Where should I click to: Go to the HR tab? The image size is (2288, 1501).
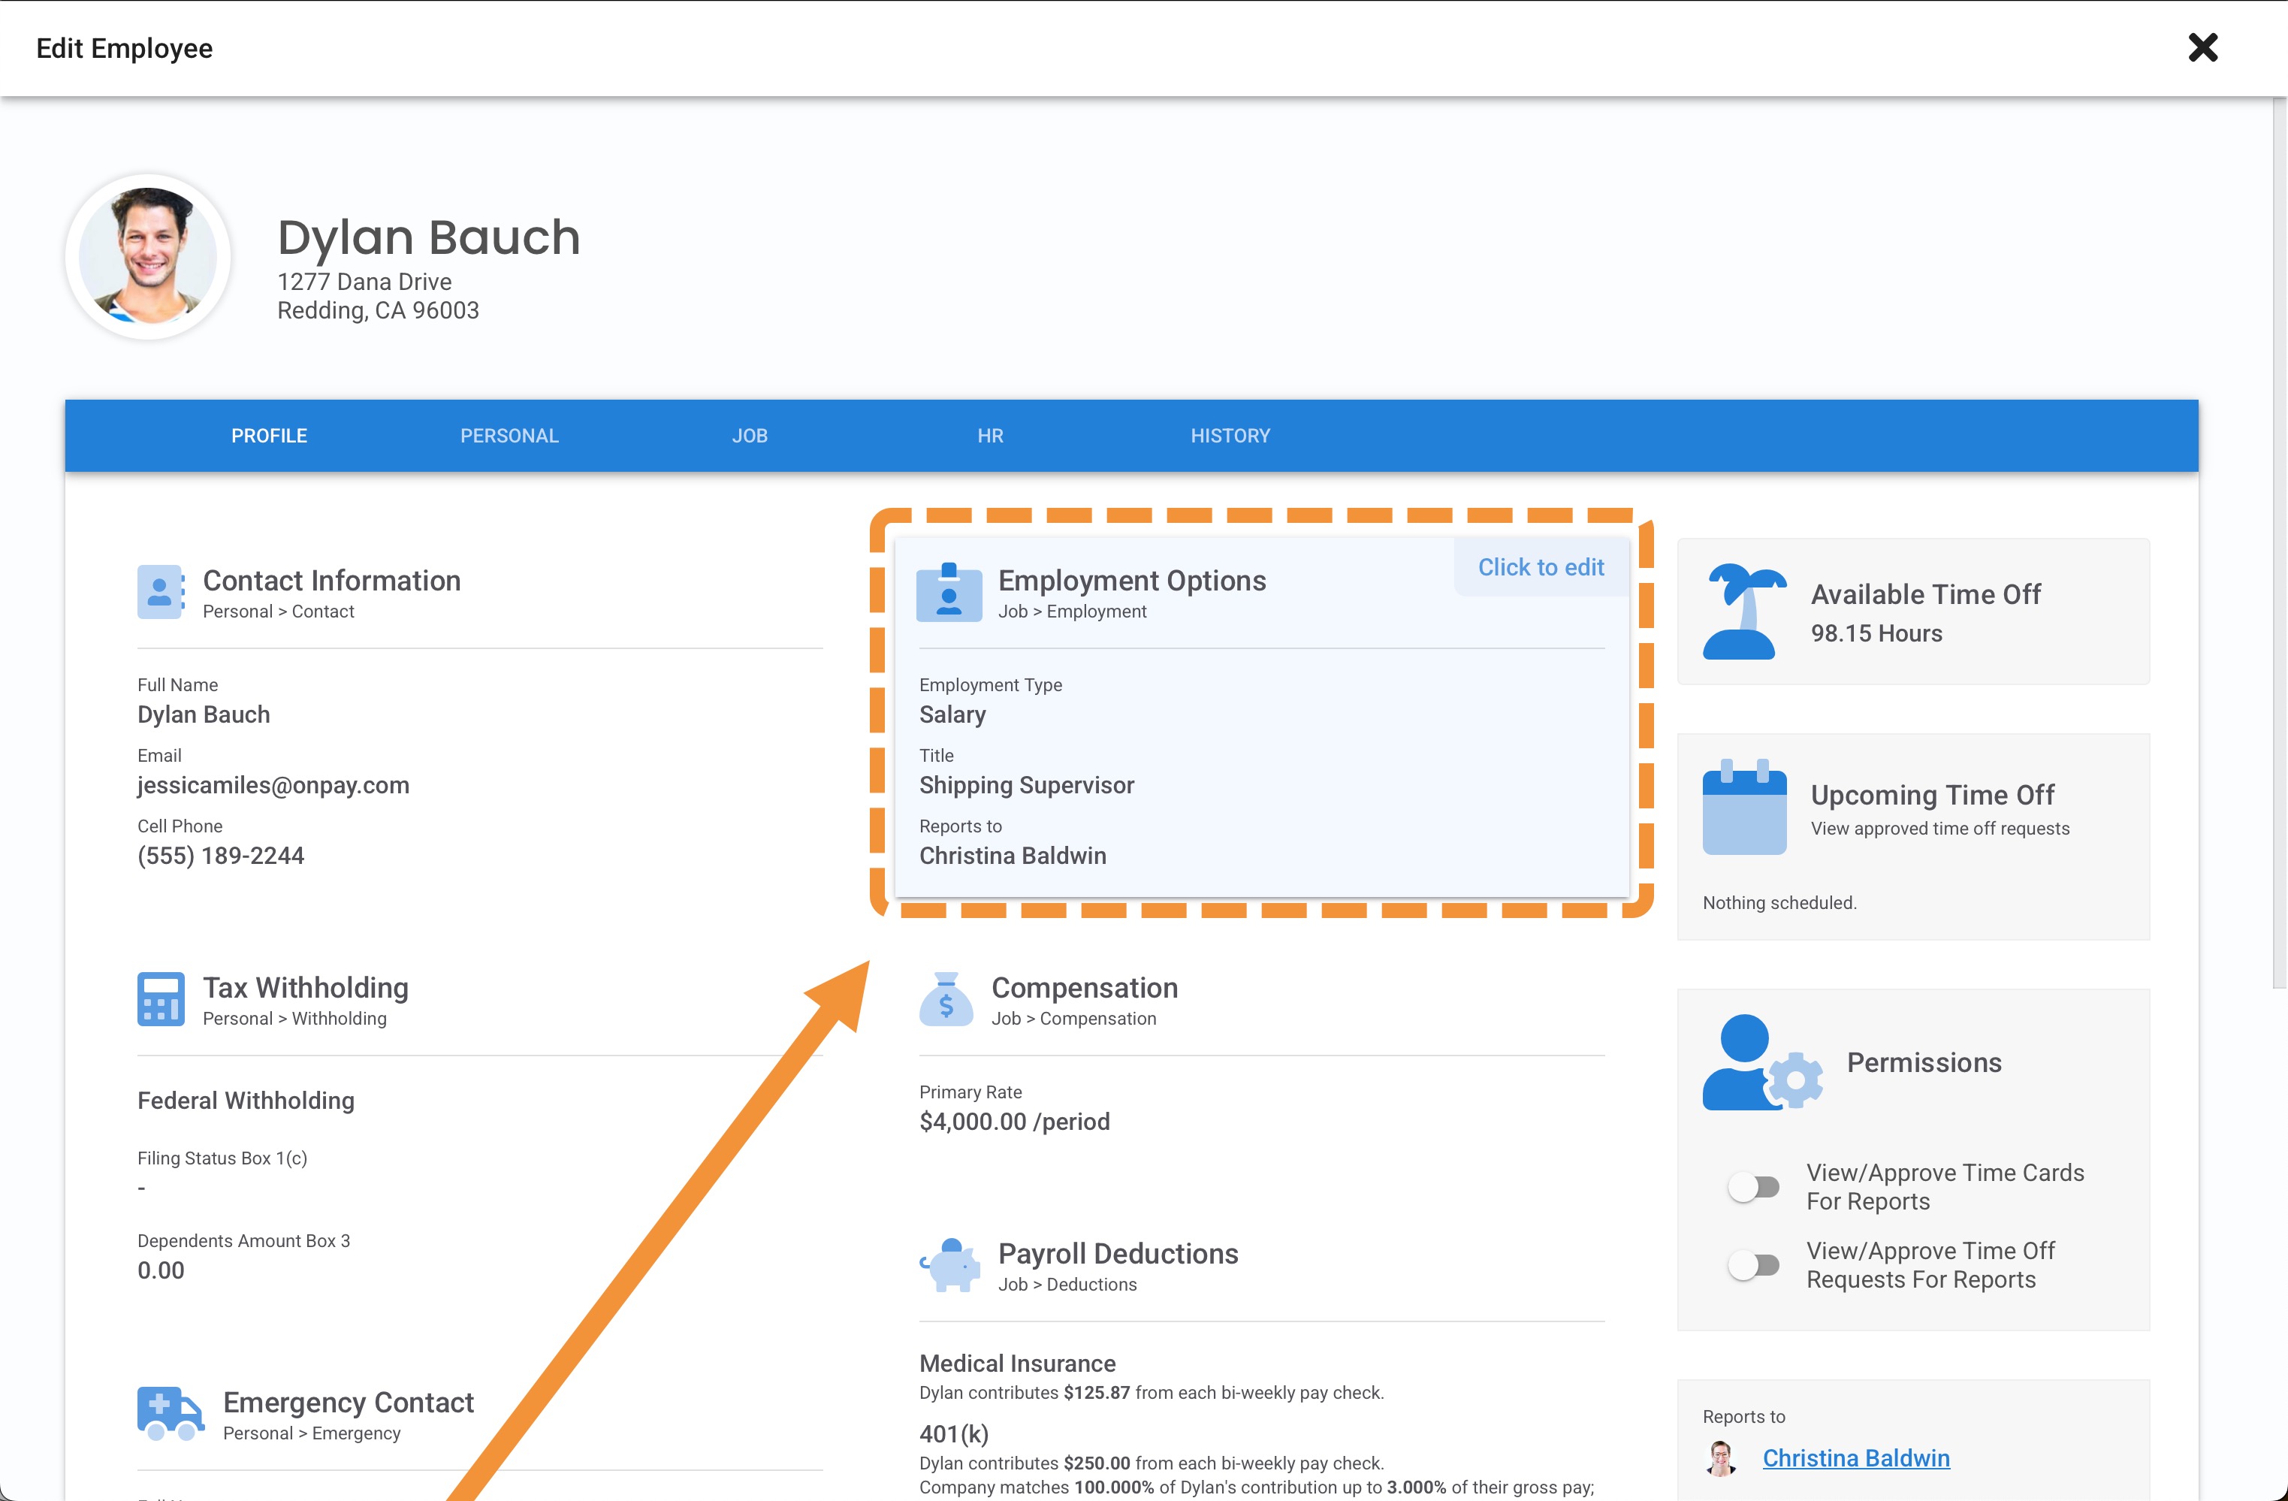coord(990,436)
